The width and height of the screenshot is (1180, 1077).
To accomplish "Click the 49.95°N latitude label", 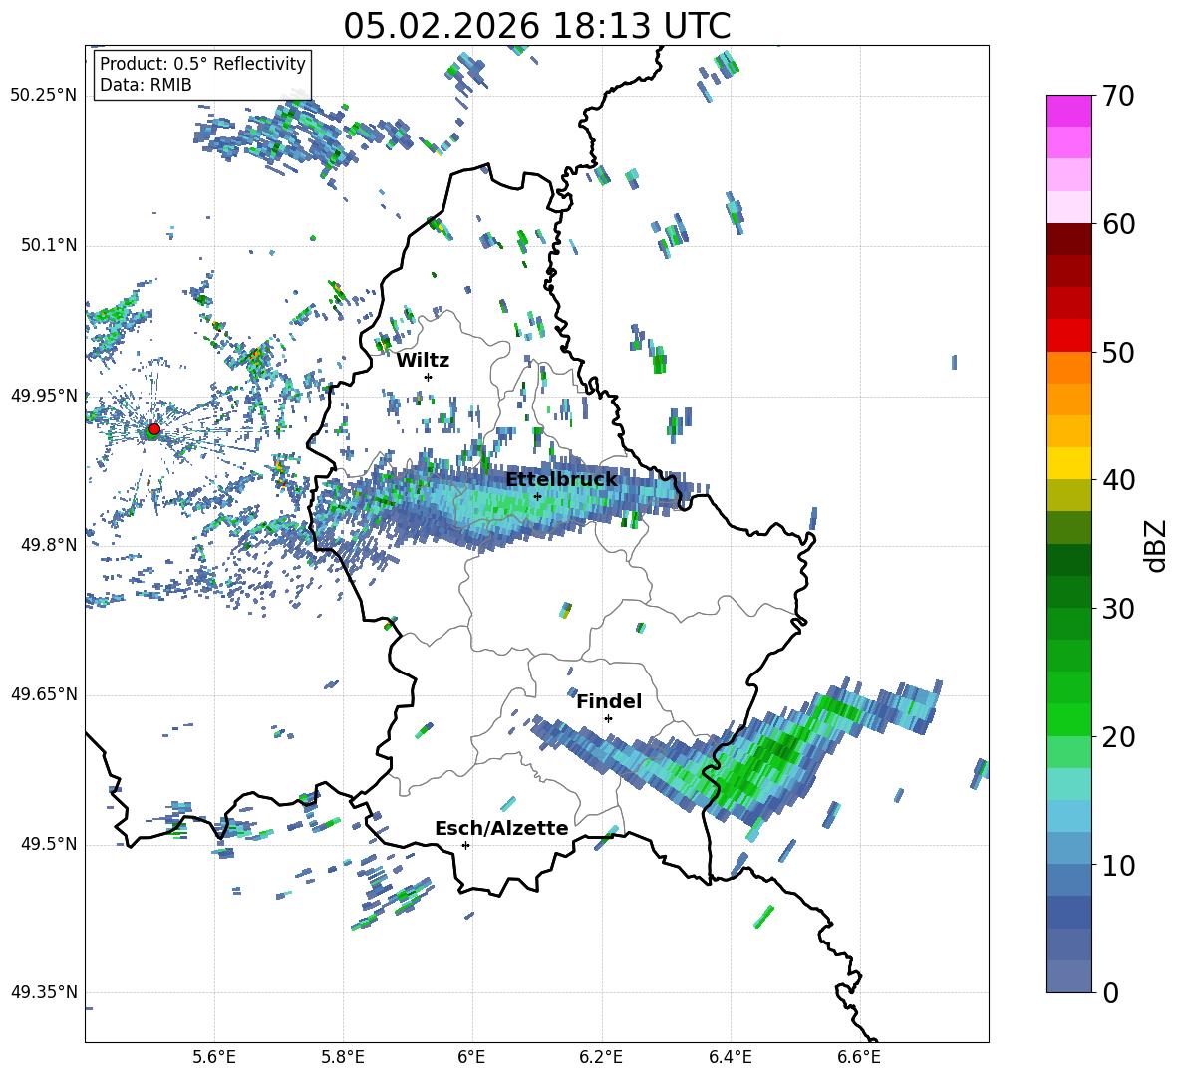I will [44, 395].
